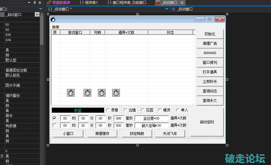The height and width of the screenshot is (165, 271).
Task: Uncheck the first timer row checkbox
Action: (x=54, y=118)
